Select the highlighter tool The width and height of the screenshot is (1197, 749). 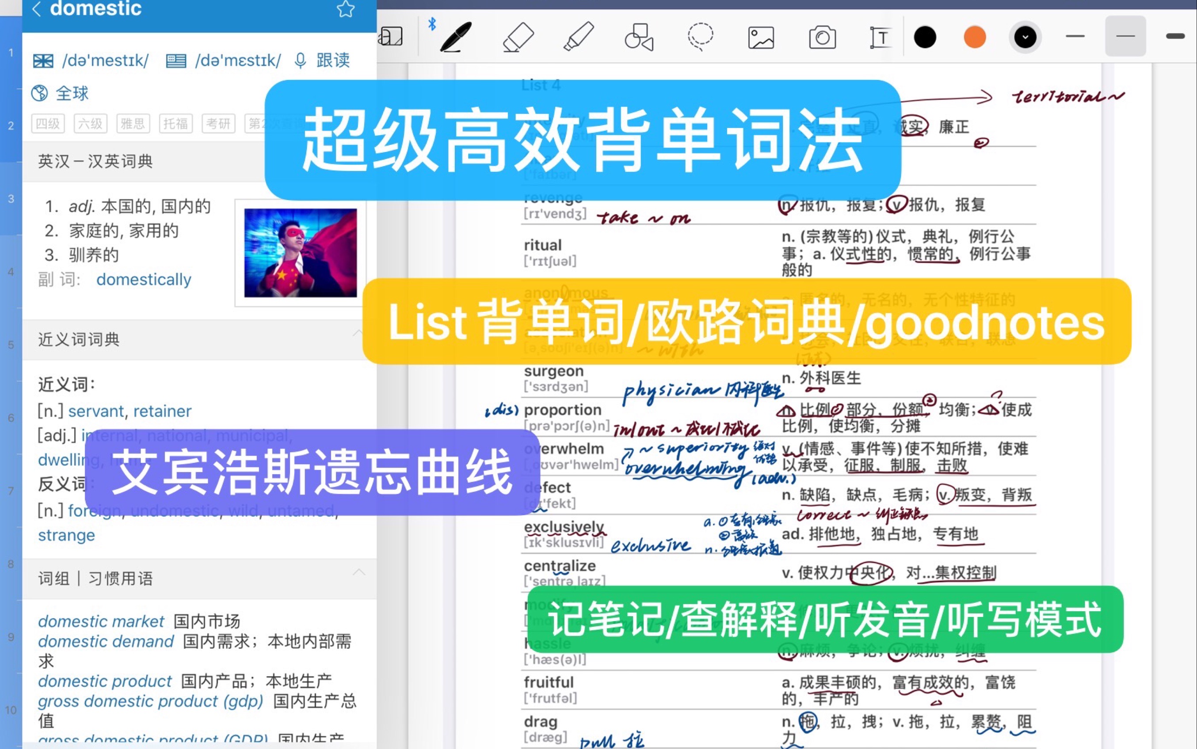click(x=579, y=37)
